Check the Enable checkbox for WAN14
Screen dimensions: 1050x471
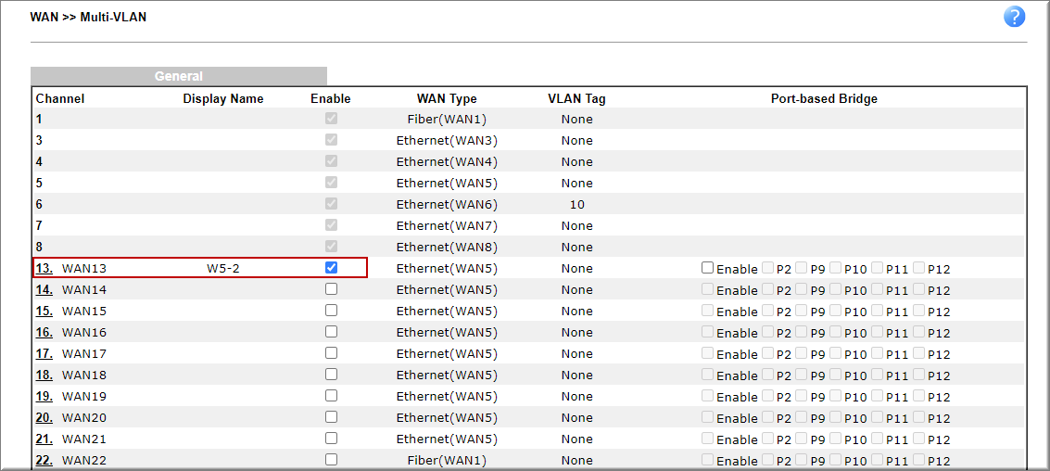pos(331,288)
